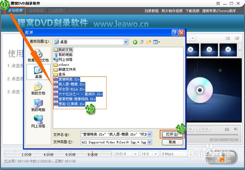Click the 取消 button

point(172,142)
